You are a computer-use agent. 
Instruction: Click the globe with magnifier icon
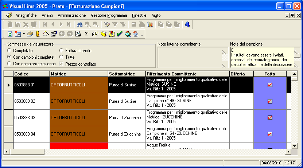point(128,34)
